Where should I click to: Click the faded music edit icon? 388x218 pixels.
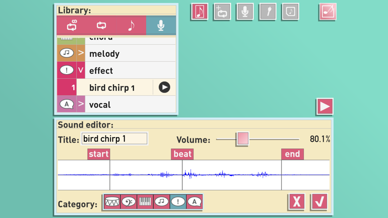pos(328,11)
